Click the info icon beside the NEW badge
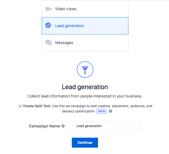 tap(110, 111)
